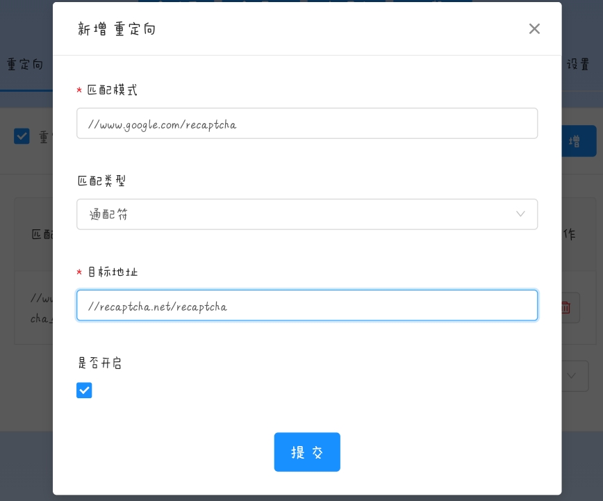Click the red trash delete icon
Image resolution: width=603 pixels, height=501 pixels.
tap(566, 307)
